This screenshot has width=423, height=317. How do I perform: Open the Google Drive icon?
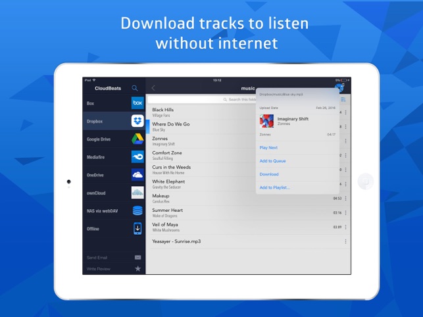click(137, 139)
